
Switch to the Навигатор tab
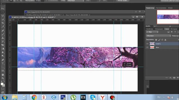150,8
